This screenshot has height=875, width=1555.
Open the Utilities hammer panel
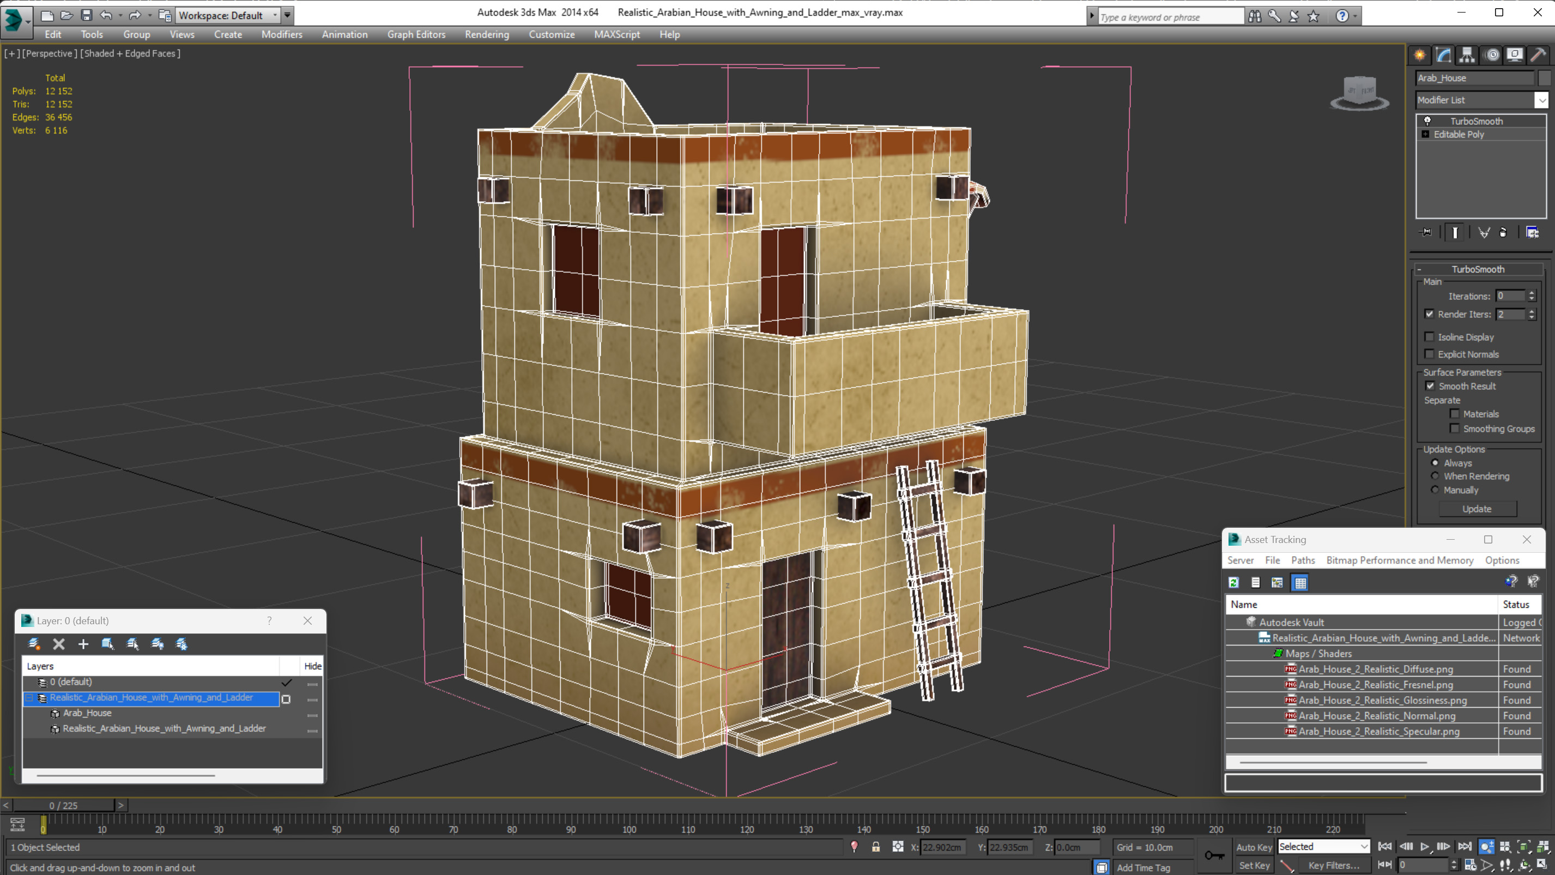click(1538, 56)
